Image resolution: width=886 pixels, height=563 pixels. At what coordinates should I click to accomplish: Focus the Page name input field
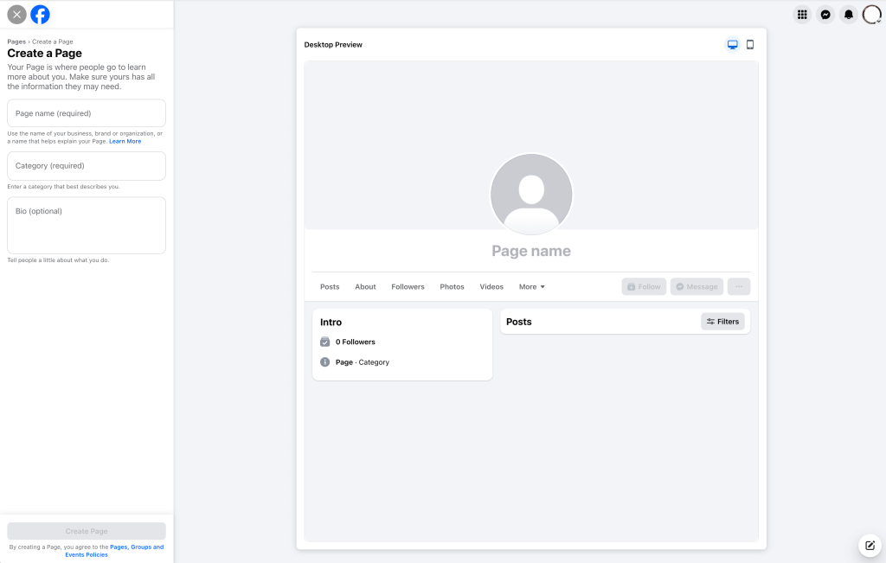pos(87,113)
